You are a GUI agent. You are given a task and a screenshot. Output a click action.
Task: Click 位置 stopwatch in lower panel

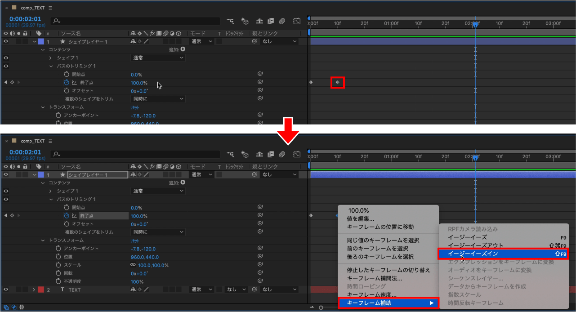point(58,257)
